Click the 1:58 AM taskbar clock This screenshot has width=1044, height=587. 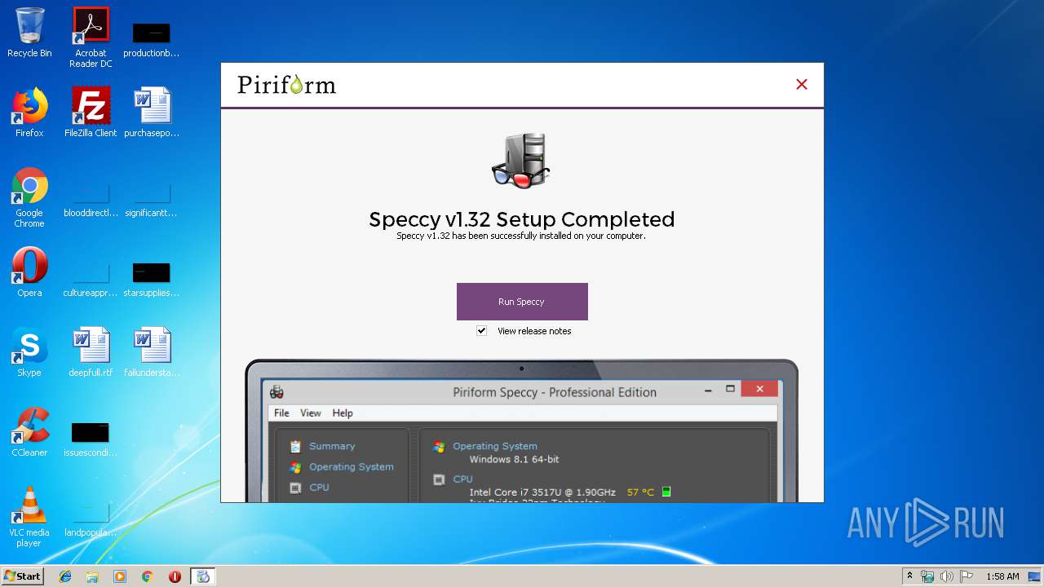pos(1002,576)
